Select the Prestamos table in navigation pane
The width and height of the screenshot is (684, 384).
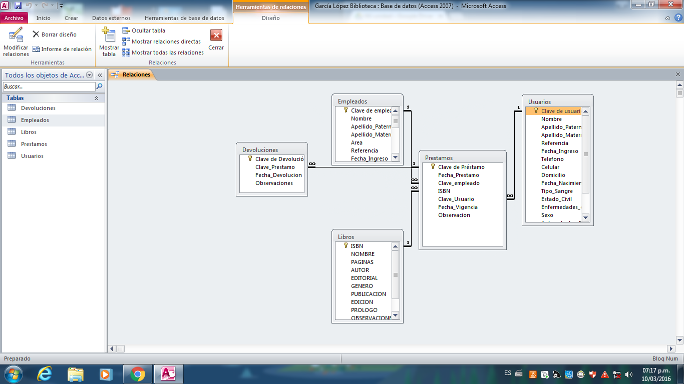(x=34, y=144)
